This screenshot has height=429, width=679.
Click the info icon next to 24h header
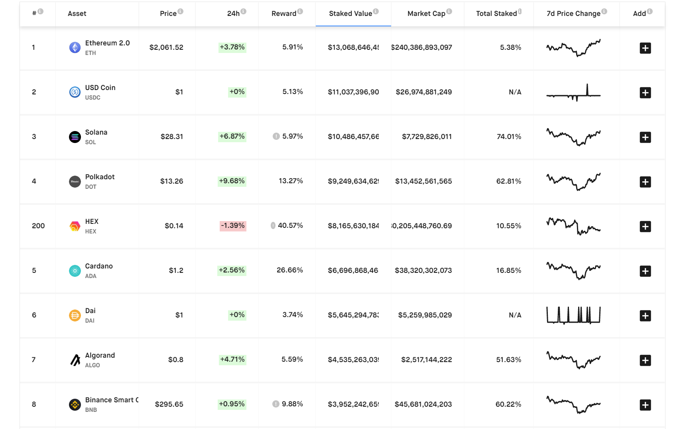click(x=244, y=11)
